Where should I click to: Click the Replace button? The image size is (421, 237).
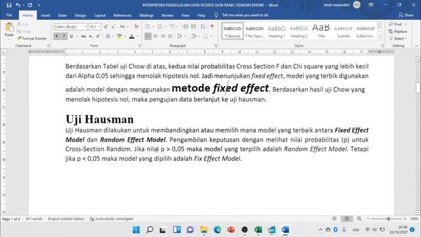(397, 31)
